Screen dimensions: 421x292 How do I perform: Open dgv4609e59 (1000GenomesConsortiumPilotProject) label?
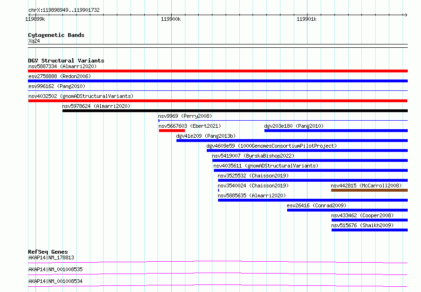click(x=272, y=146)
